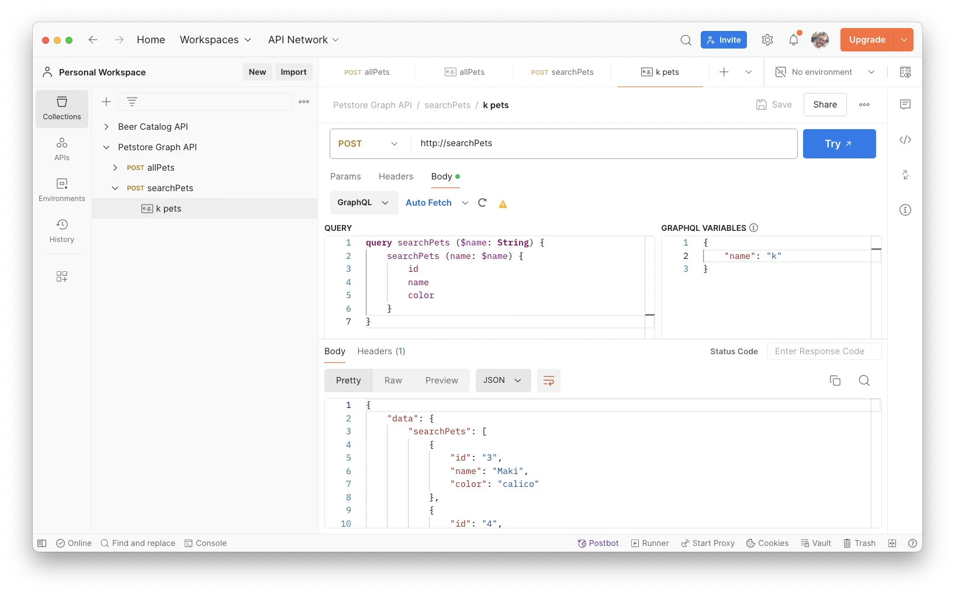
Task: Click the refresh schema icon next to Auto Fetch
Action: [482, 203]
